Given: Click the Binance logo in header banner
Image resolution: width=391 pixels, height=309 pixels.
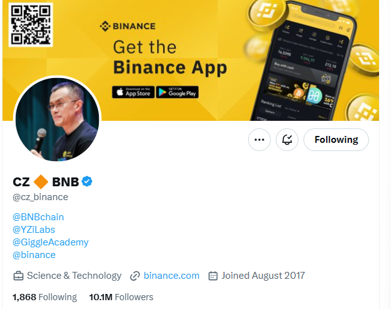Looking at the screenshot, I should pos(127,26).
